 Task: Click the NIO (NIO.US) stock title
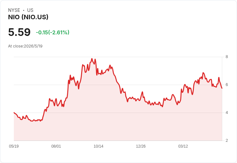coord(28,17)
